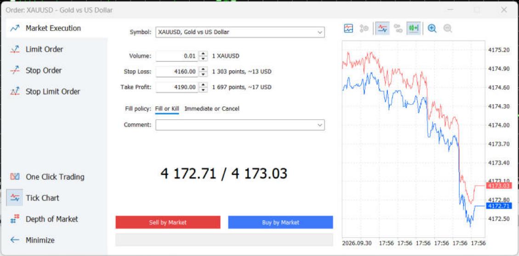This screenshot has width=519, height=256.
Task: Select Fill or Kill policy
Action: pos(167,109)
